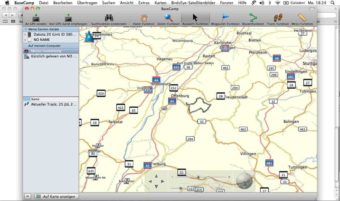
Task: Collapse the Meine Garmin-Geräte section
Action: (26, 29)
